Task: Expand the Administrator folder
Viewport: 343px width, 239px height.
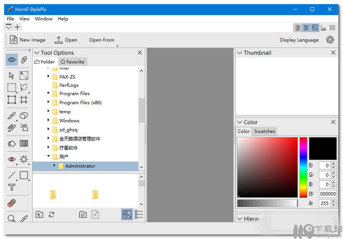Action: (54, 165)
